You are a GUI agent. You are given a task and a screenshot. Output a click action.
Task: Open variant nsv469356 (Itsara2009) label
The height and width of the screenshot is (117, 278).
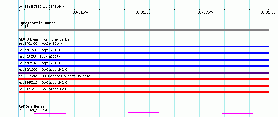click(39, 56)
